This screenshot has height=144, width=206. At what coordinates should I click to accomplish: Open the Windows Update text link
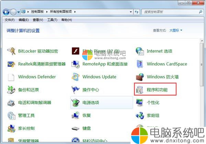(x=99, y=77)
